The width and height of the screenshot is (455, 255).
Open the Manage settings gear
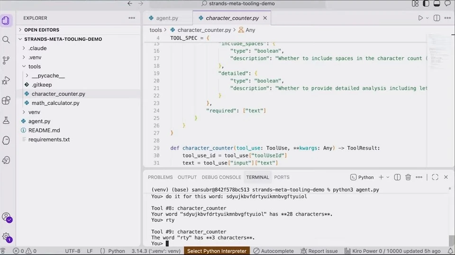pos(6,237)
